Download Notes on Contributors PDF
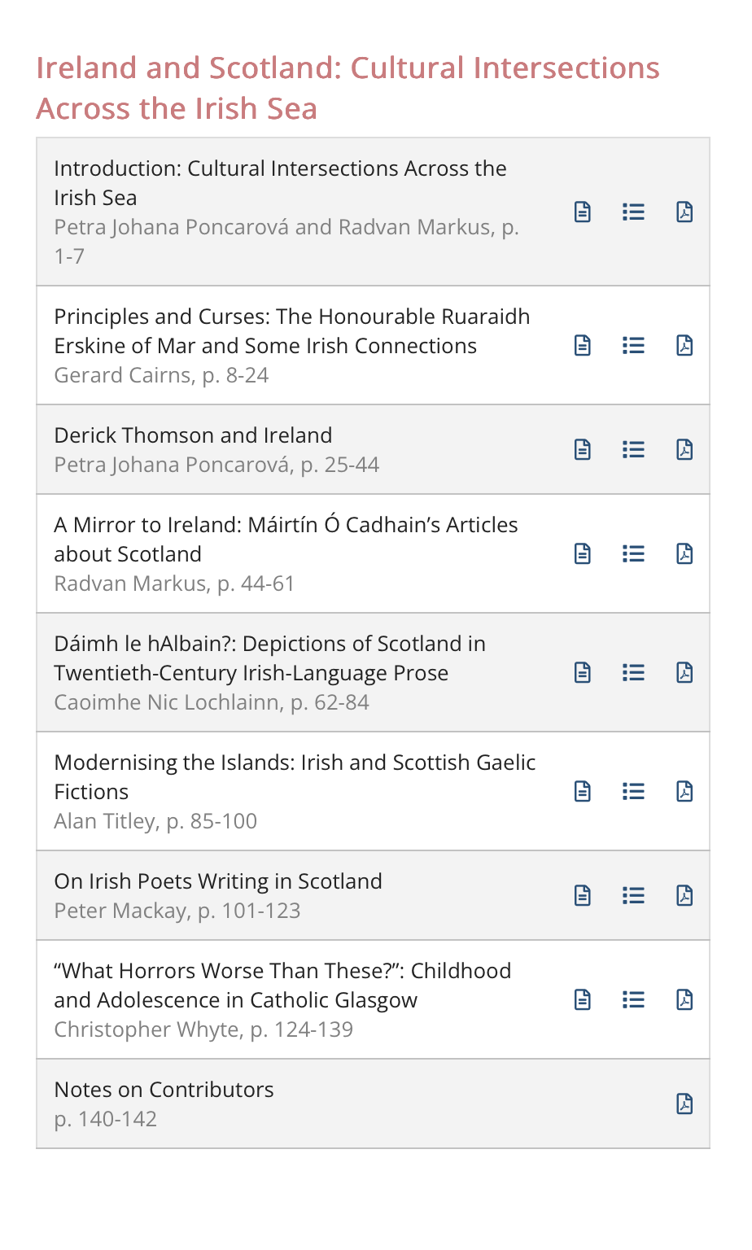This screenshot has height=1250, width=752. click(684, 1104)
